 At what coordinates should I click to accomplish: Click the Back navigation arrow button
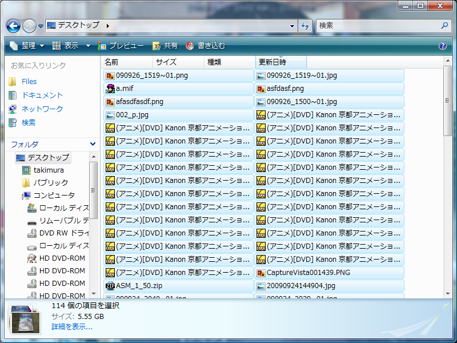tap(13, 26)
